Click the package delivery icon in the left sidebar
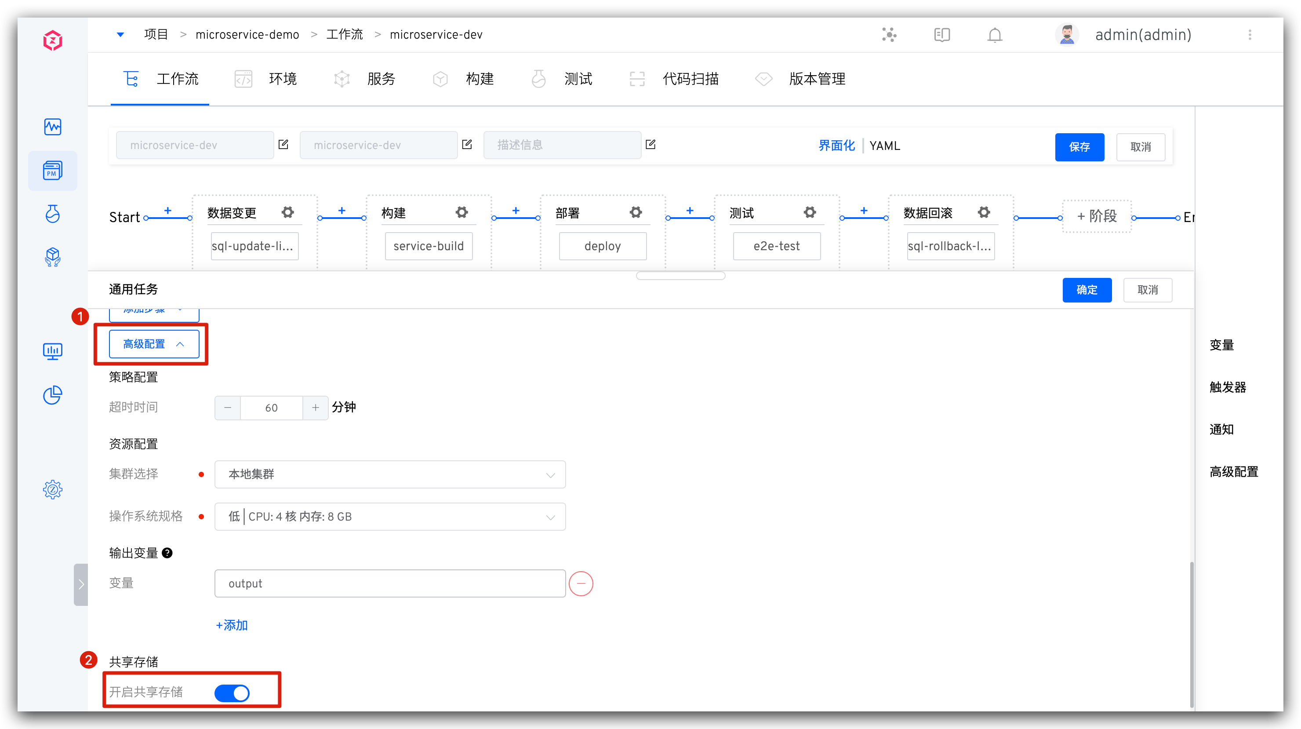The height and width of the screenshot is (729, 1301). click(x=53, y=257)
